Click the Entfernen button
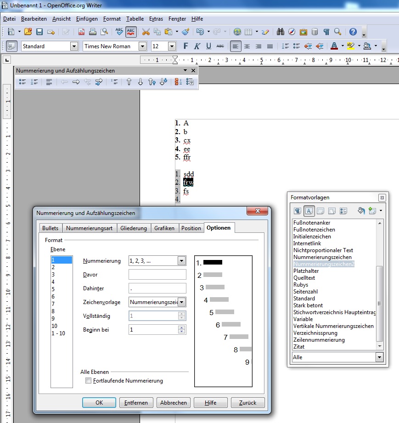The width and height of the screenshot is (399, 423). pos(136,402)
